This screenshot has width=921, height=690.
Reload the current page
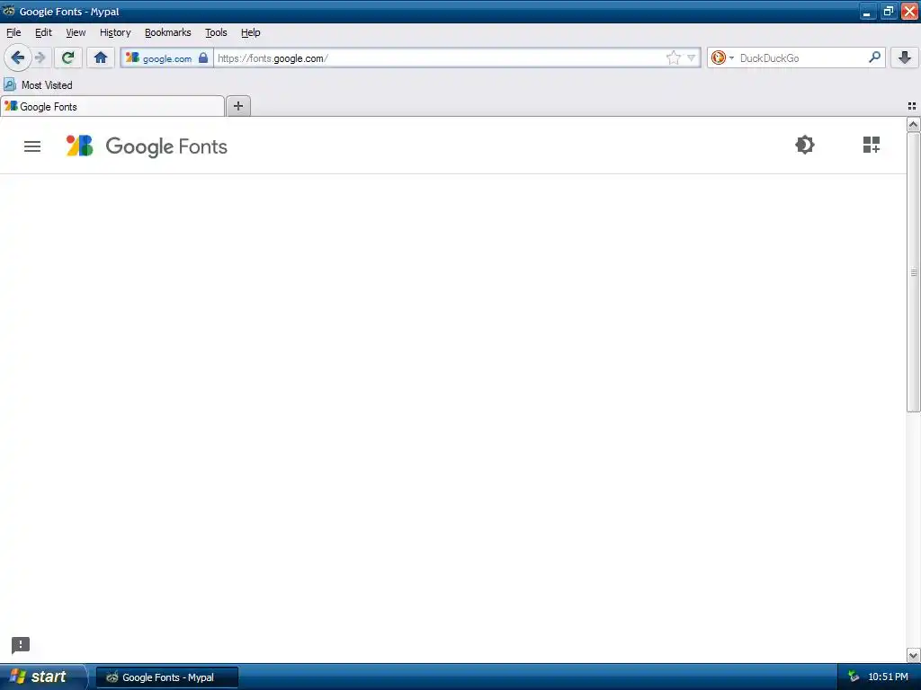[67, 57]
